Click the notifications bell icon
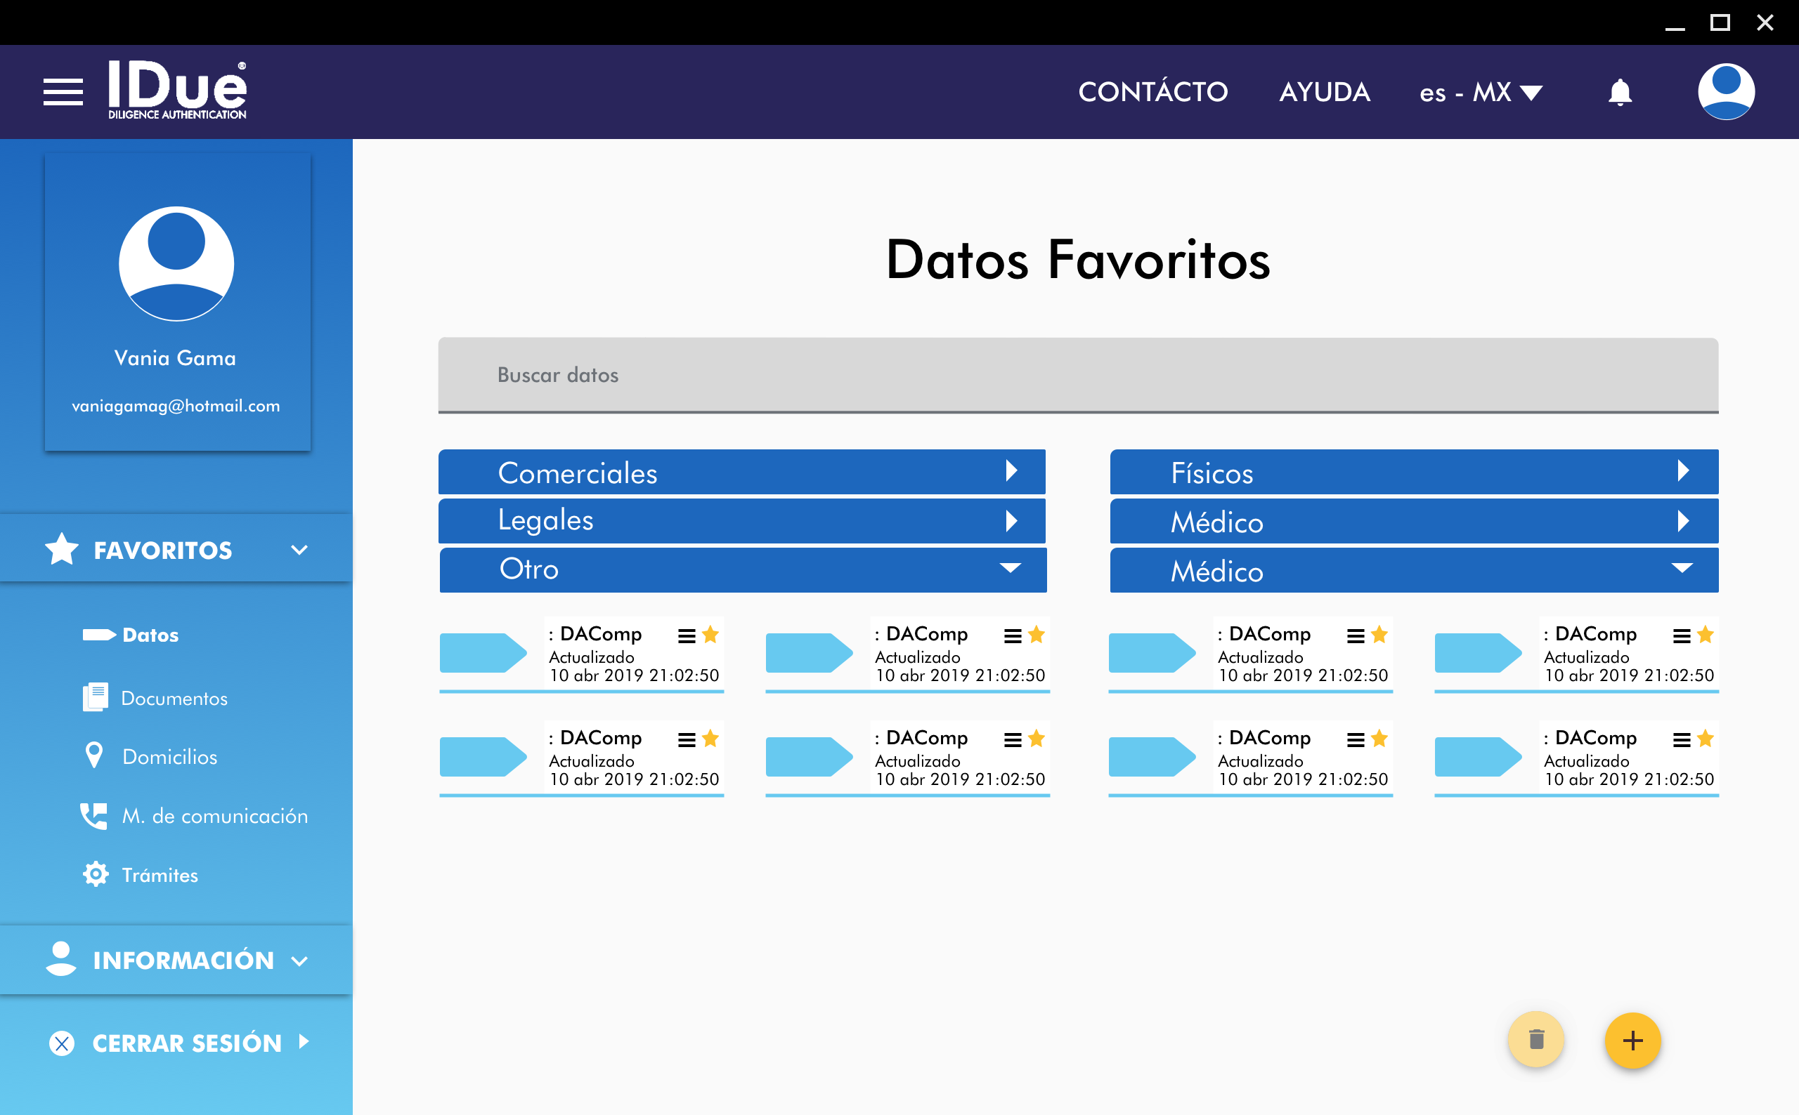 [x=1620, y=93]
